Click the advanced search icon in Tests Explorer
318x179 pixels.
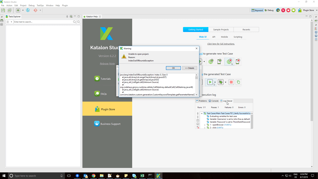(79, 22)
